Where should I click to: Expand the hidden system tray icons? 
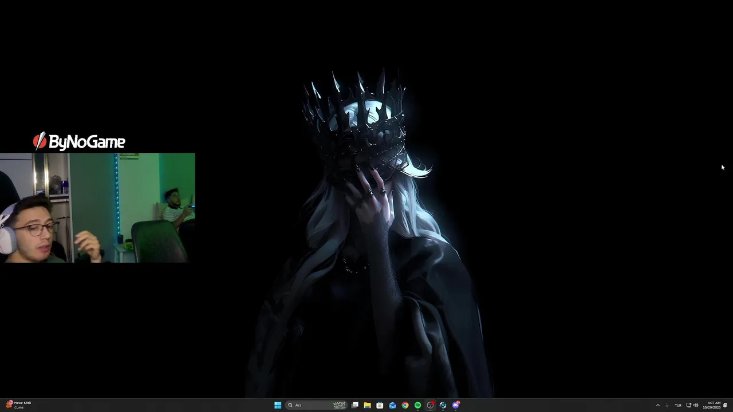[657, 405]
